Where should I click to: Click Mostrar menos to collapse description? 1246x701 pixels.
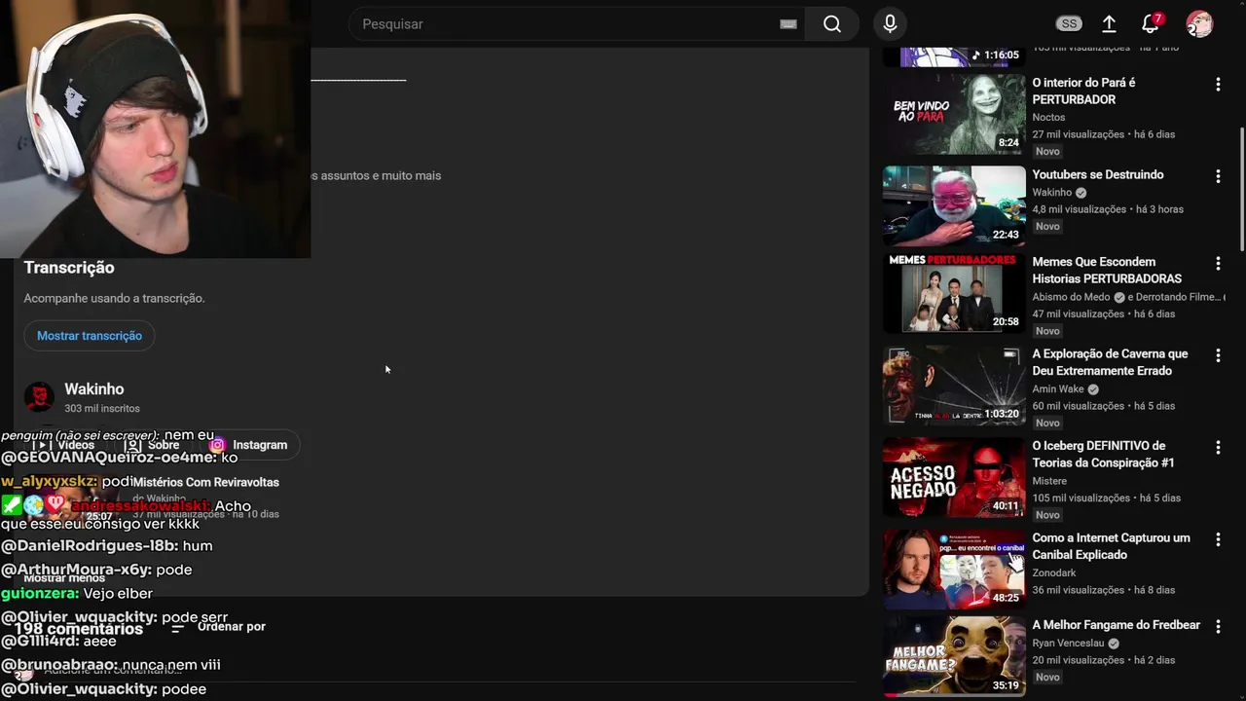[x=64, y=577]
